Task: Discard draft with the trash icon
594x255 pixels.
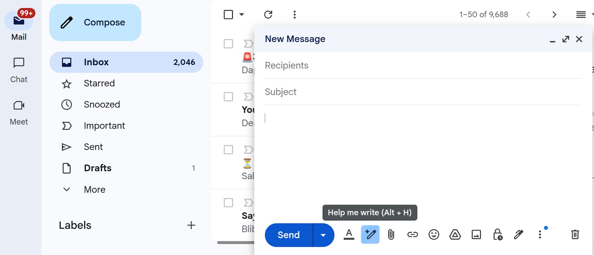Action: [x=575, y=235]
